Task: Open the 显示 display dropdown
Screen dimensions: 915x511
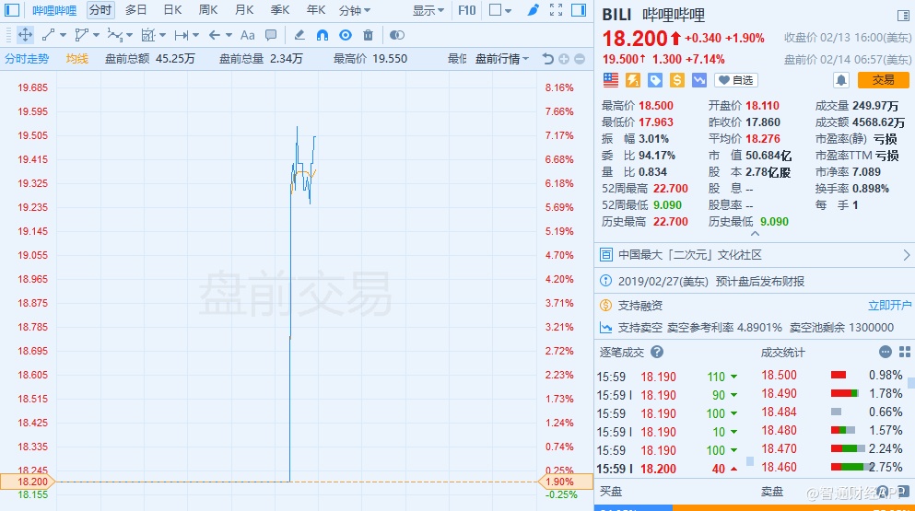Action: (x=428, y=10)
